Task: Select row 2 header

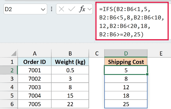Action: [9, 70]
